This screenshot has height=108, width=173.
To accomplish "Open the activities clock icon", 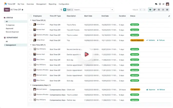I will [160, 4].
